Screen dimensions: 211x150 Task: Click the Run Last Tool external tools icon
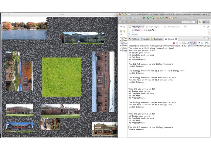153,18
